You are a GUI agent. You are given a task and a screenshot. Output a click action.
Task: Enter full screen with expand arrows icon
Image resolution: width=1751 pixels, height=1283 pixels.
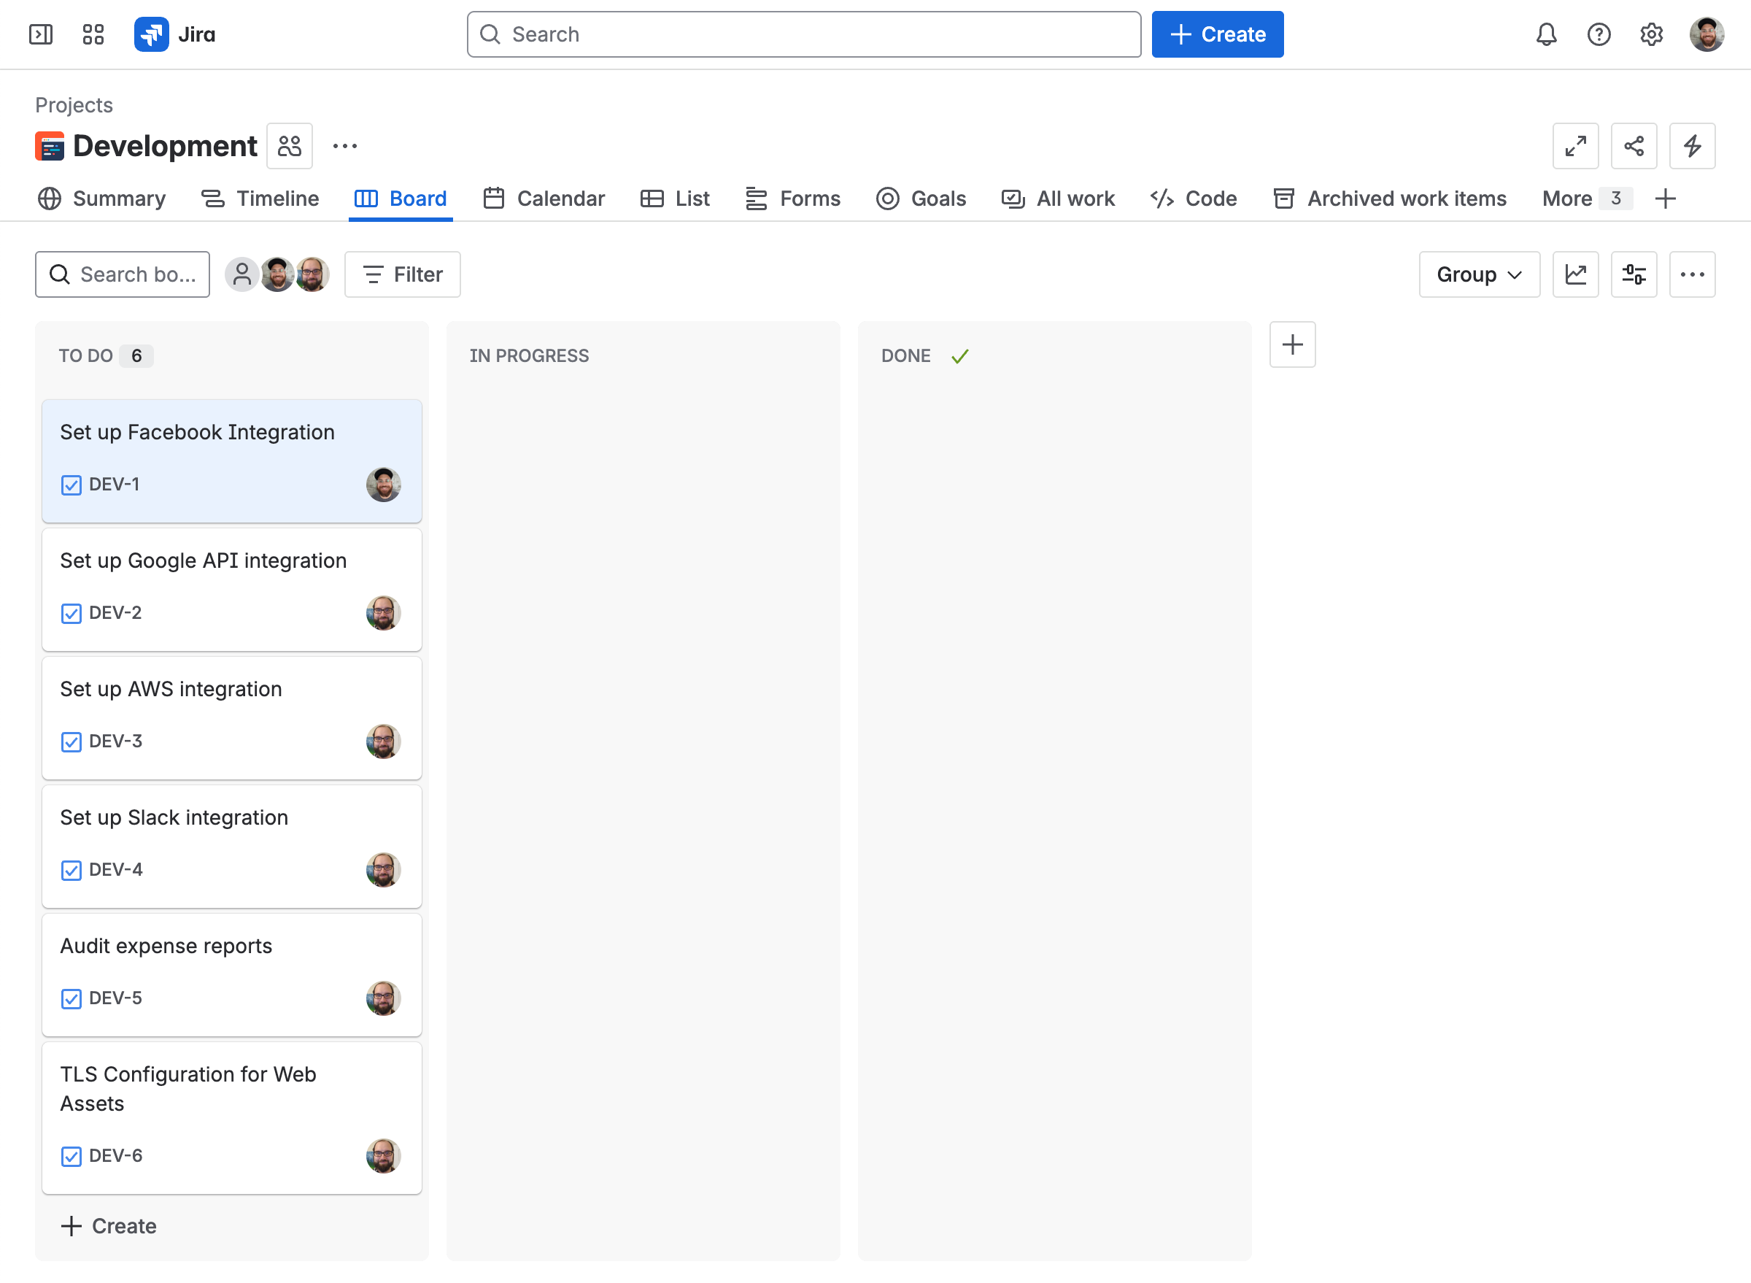1574,146
